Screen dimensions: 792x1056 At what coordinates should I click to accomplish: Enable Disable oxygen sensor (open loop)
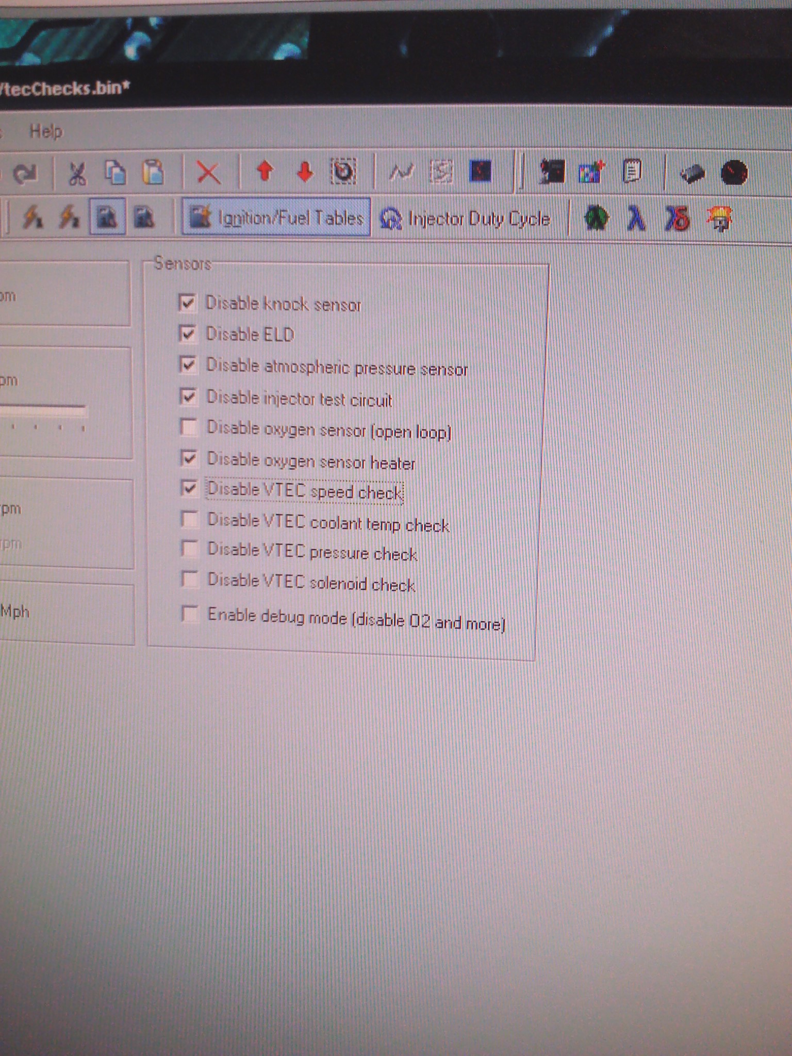click(x=189, y=427)
